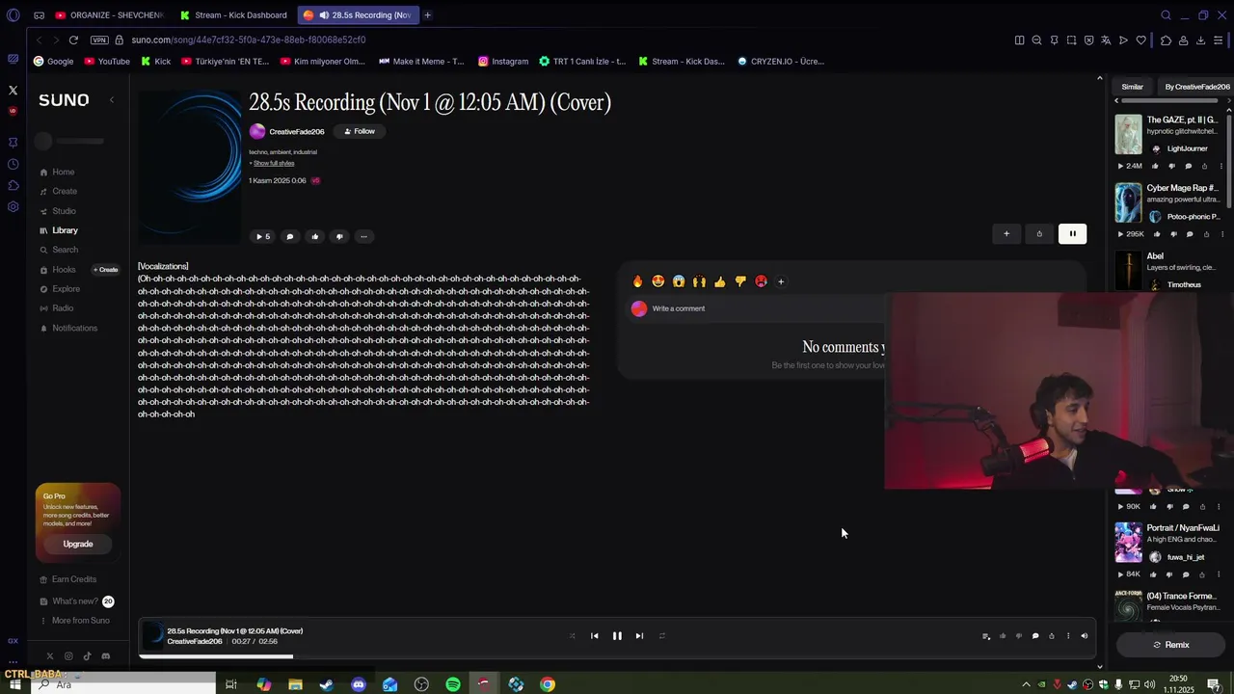React with the angry face emoji
Screen dimensions: 1234x694
(x=761, y=281)
